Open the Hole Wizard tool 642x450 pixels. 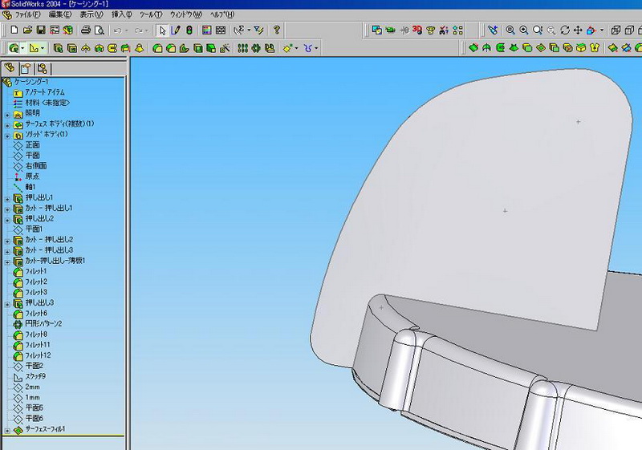tap(225, 48)
